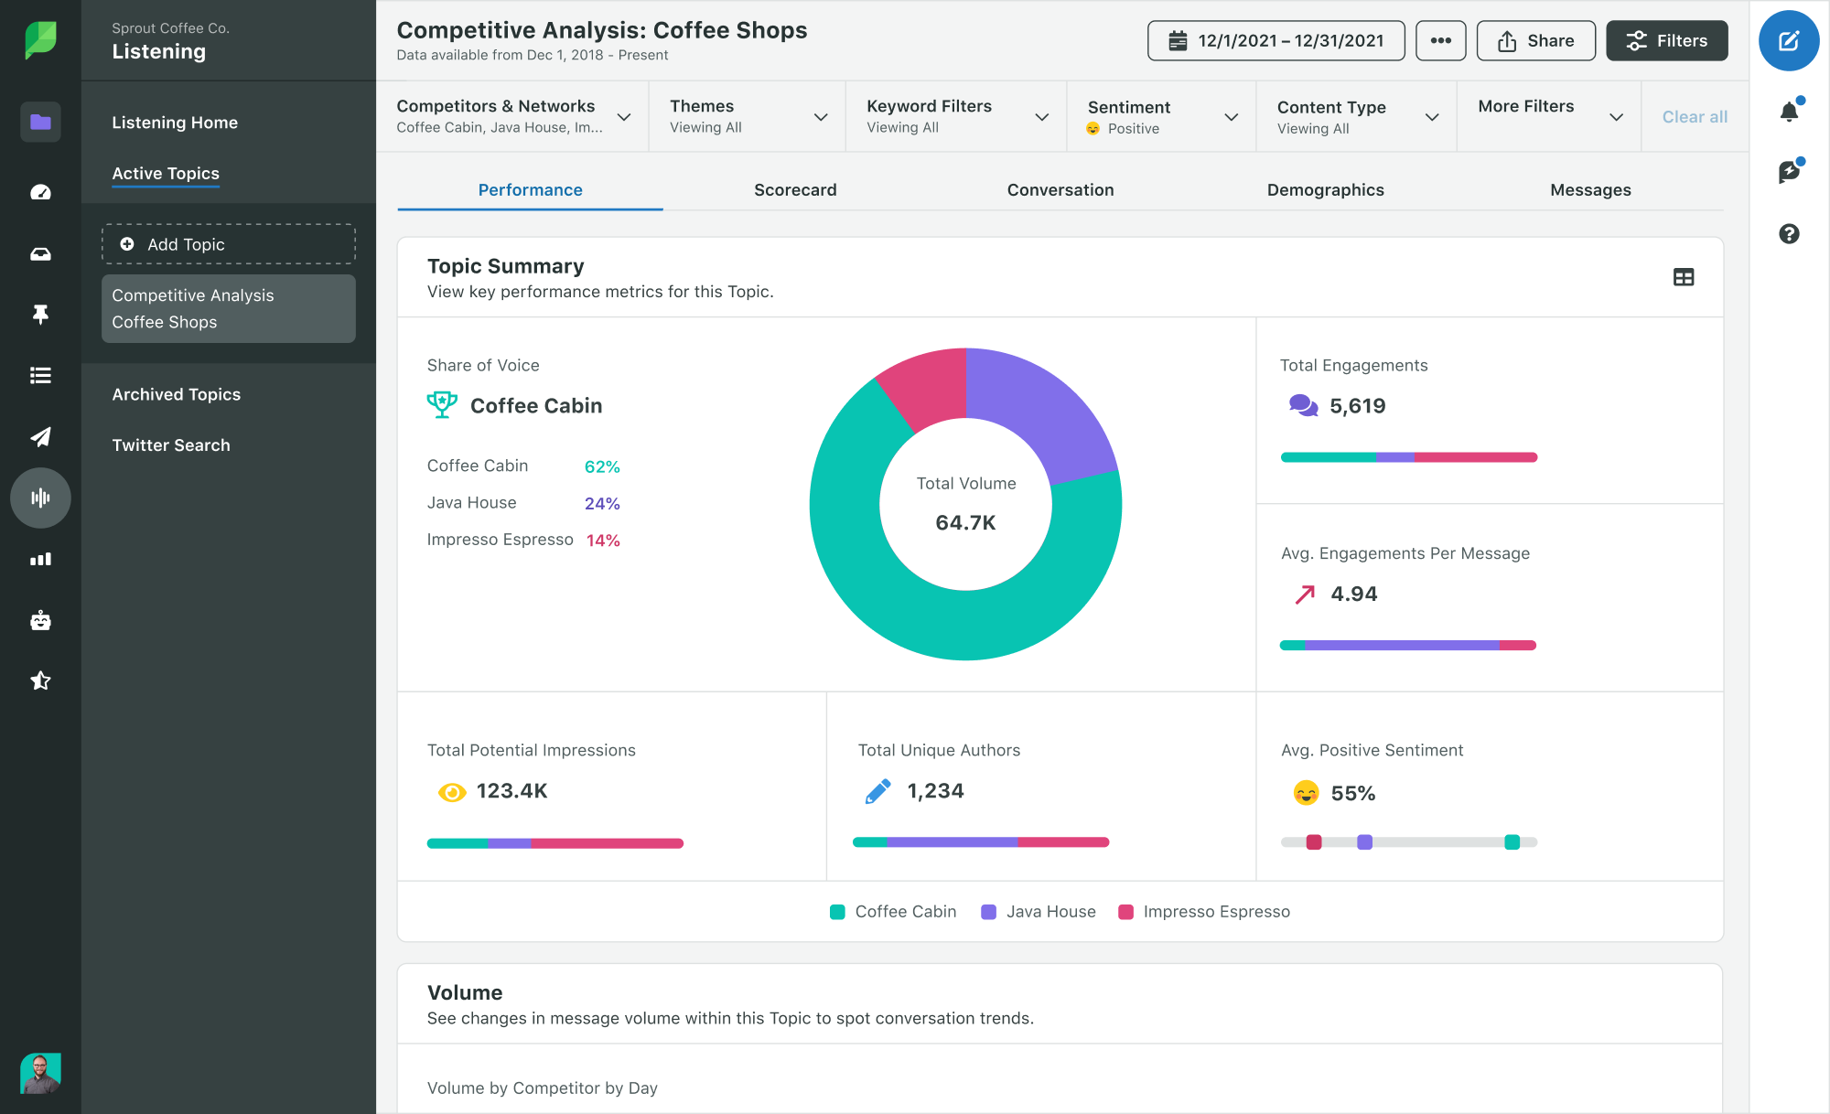1830x1114 pixels.
Task: Switch to the Scorecard tab
Action: click(795, 189)
